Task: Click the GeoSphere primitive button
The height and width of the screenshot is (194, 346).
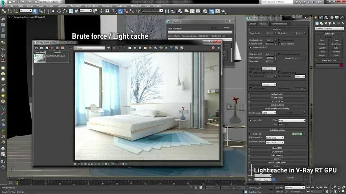Action: (336, 44)
